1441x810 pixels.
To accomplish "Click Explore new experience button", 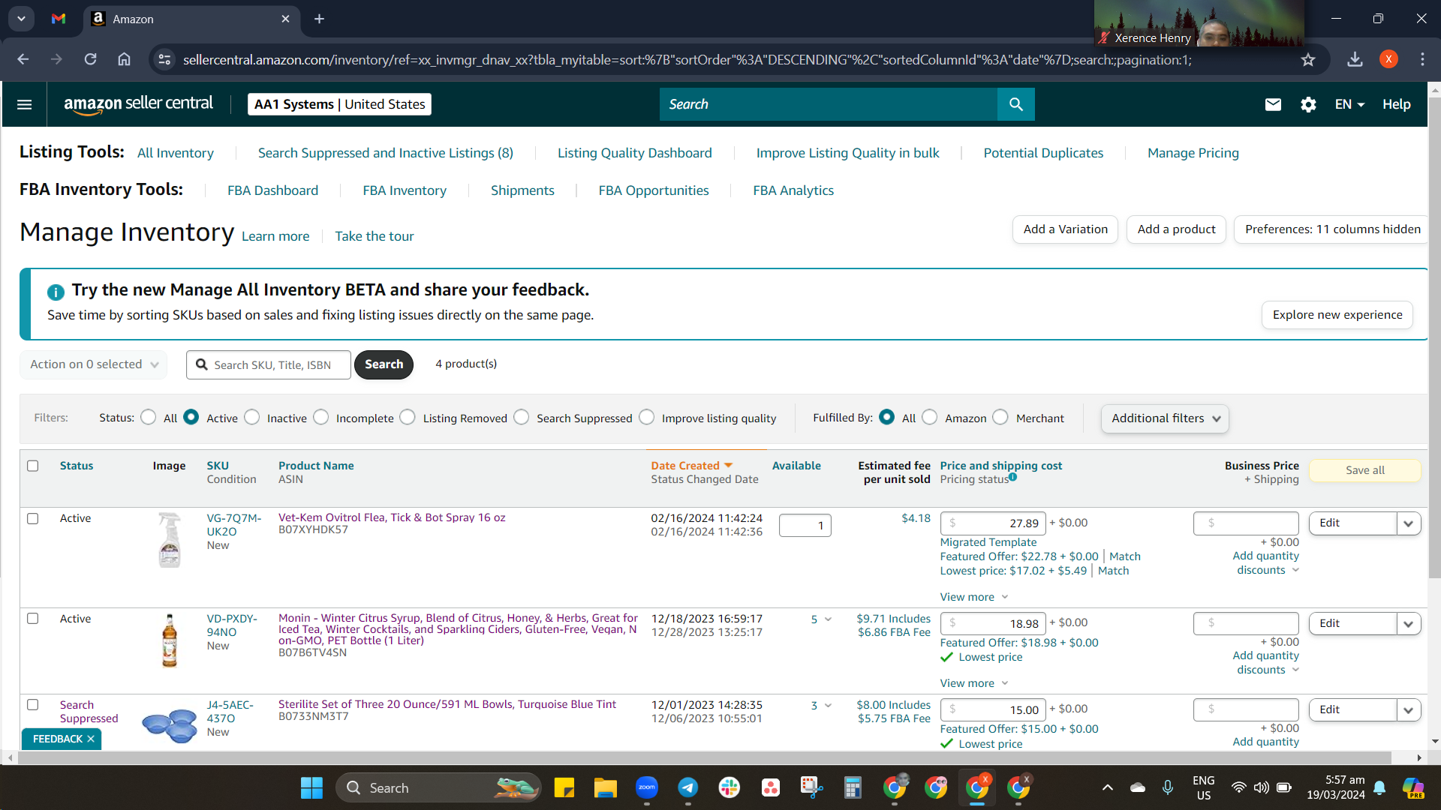I will pos(1337,315).
